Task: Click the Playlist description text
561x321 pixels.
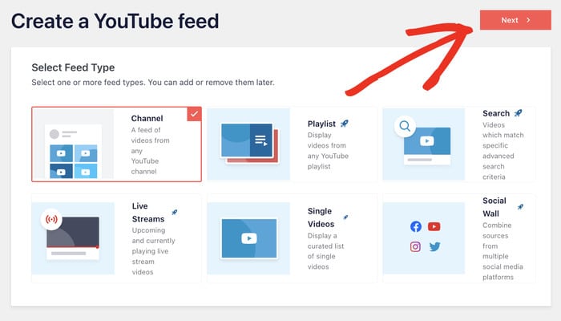Action: tap(328, 151)
